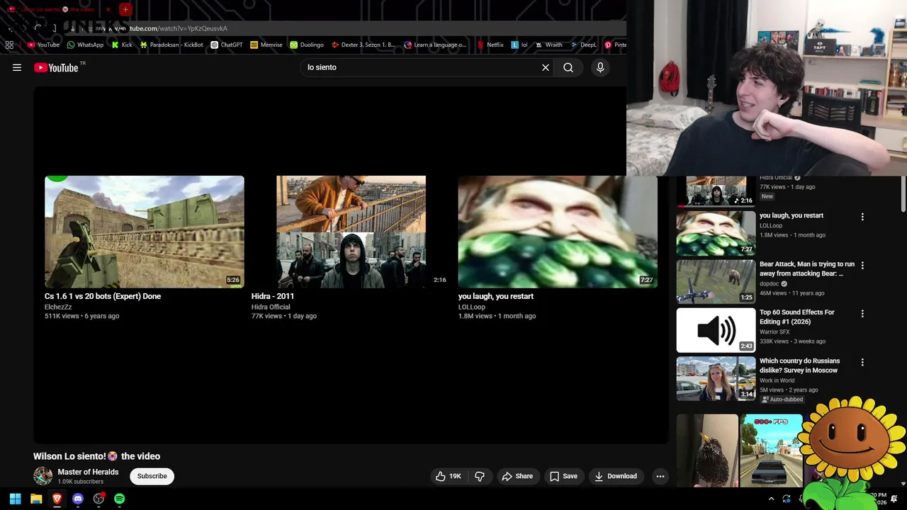This screenshot has height=510, width=907.
Task: Open the Duolingo bookmark
Action: [x=307, y=45]
